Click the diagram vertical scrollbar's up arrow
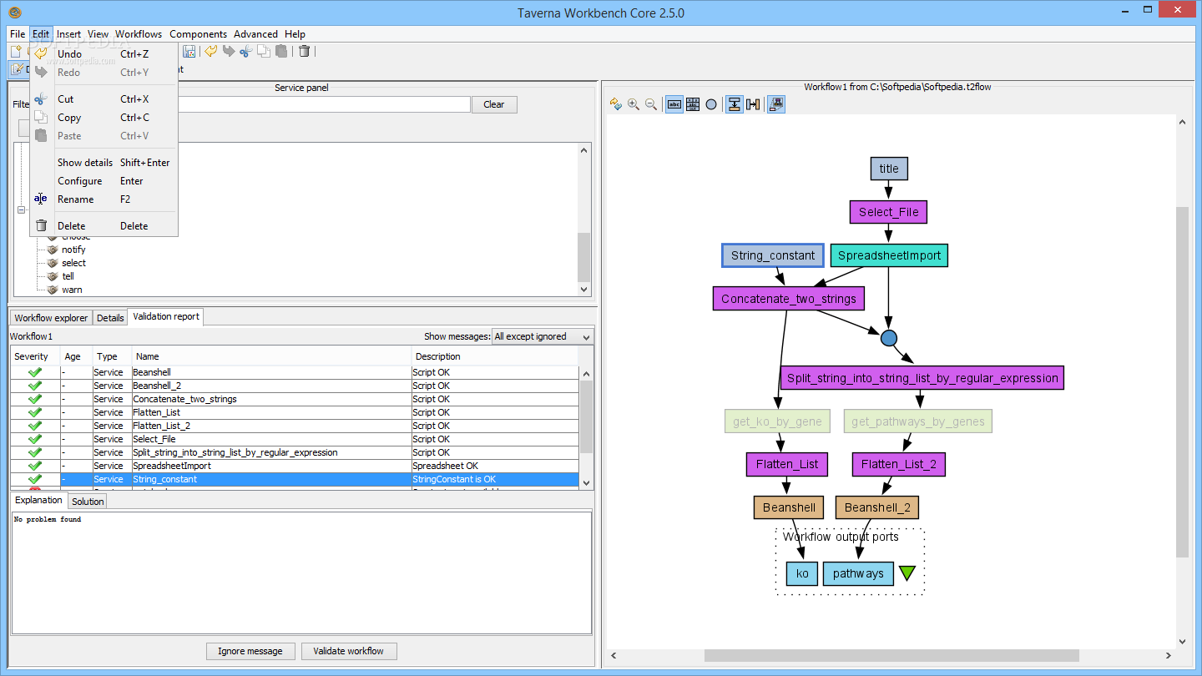This screenshot has width=1202, height=676. pos(1182,122)
